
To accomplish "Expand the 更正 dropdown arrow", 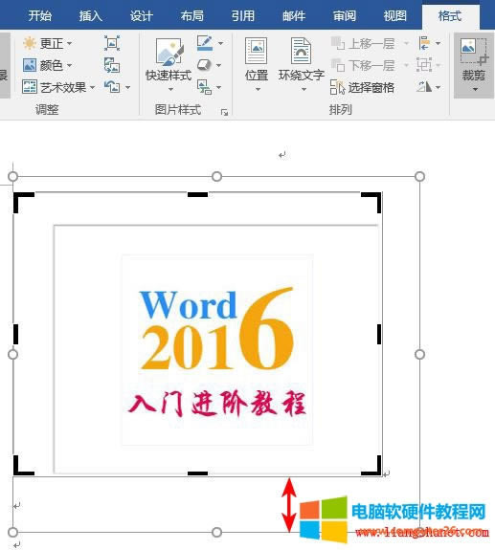I will (70, 43).
